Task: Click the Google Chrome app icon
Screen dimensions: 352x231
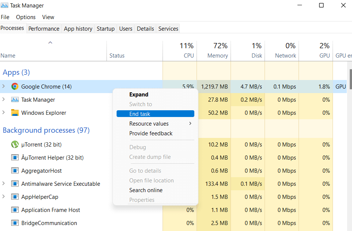Action: 15,86
